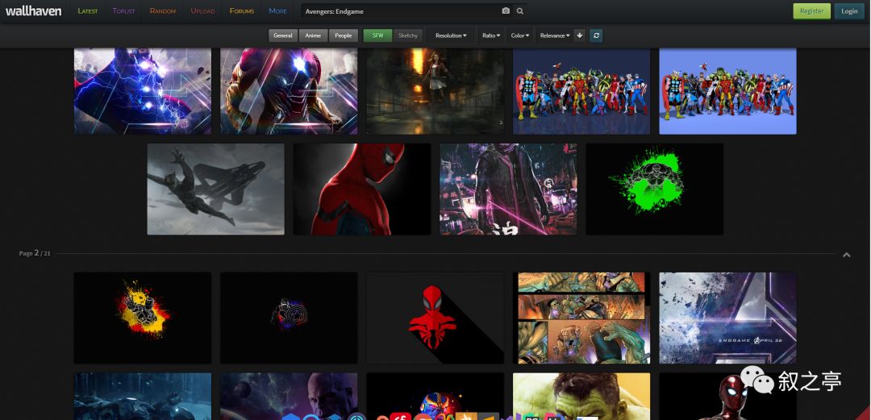Viewport: 871px width, 420px height.
Task: Click the camera image-search icon
Action: [x=506, y=11]
